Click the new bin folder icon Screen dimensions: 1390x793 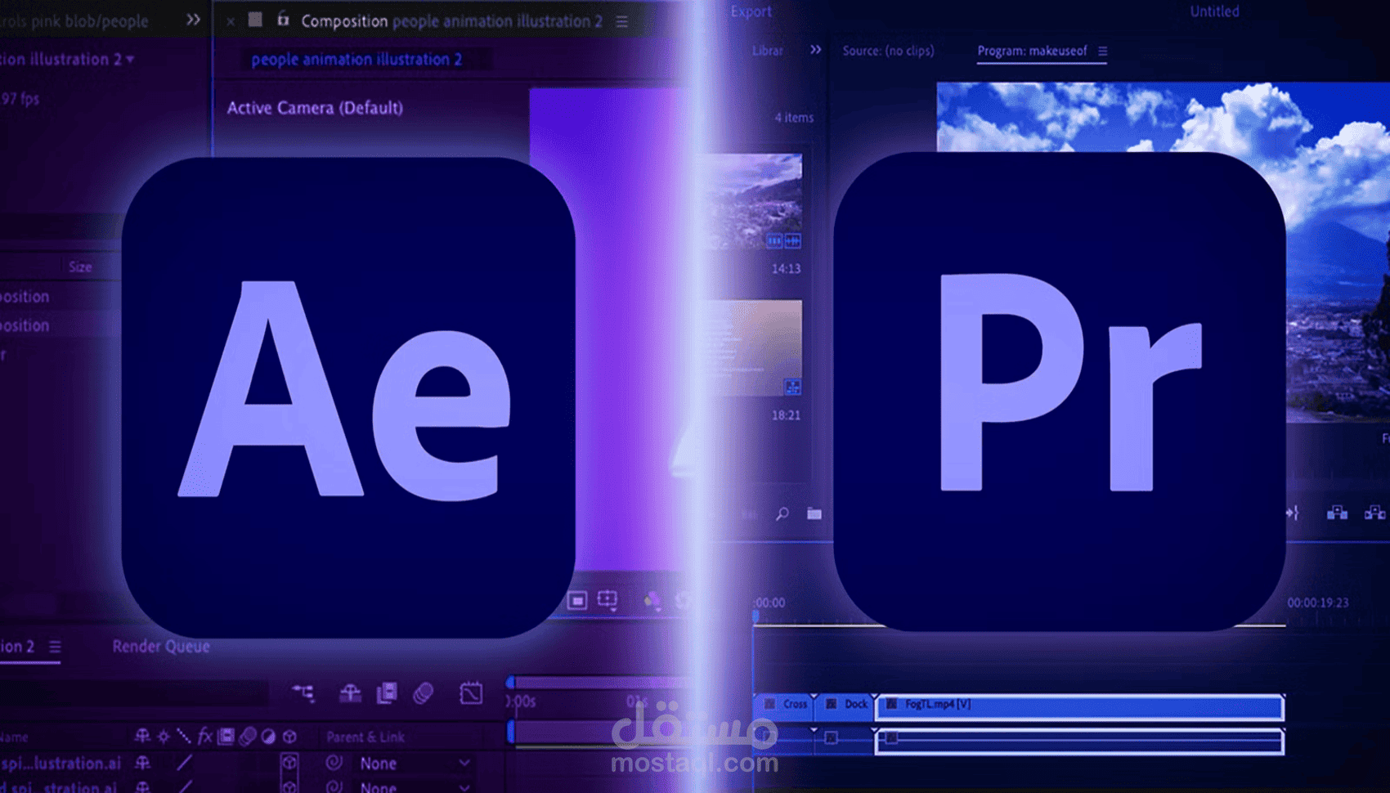click(814, 513)
